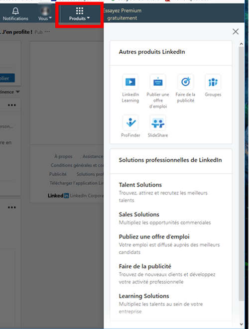Viewport: 249px width, 329px height.
Task: Open the Vous profile menu
Action: [x=45, y=14]
